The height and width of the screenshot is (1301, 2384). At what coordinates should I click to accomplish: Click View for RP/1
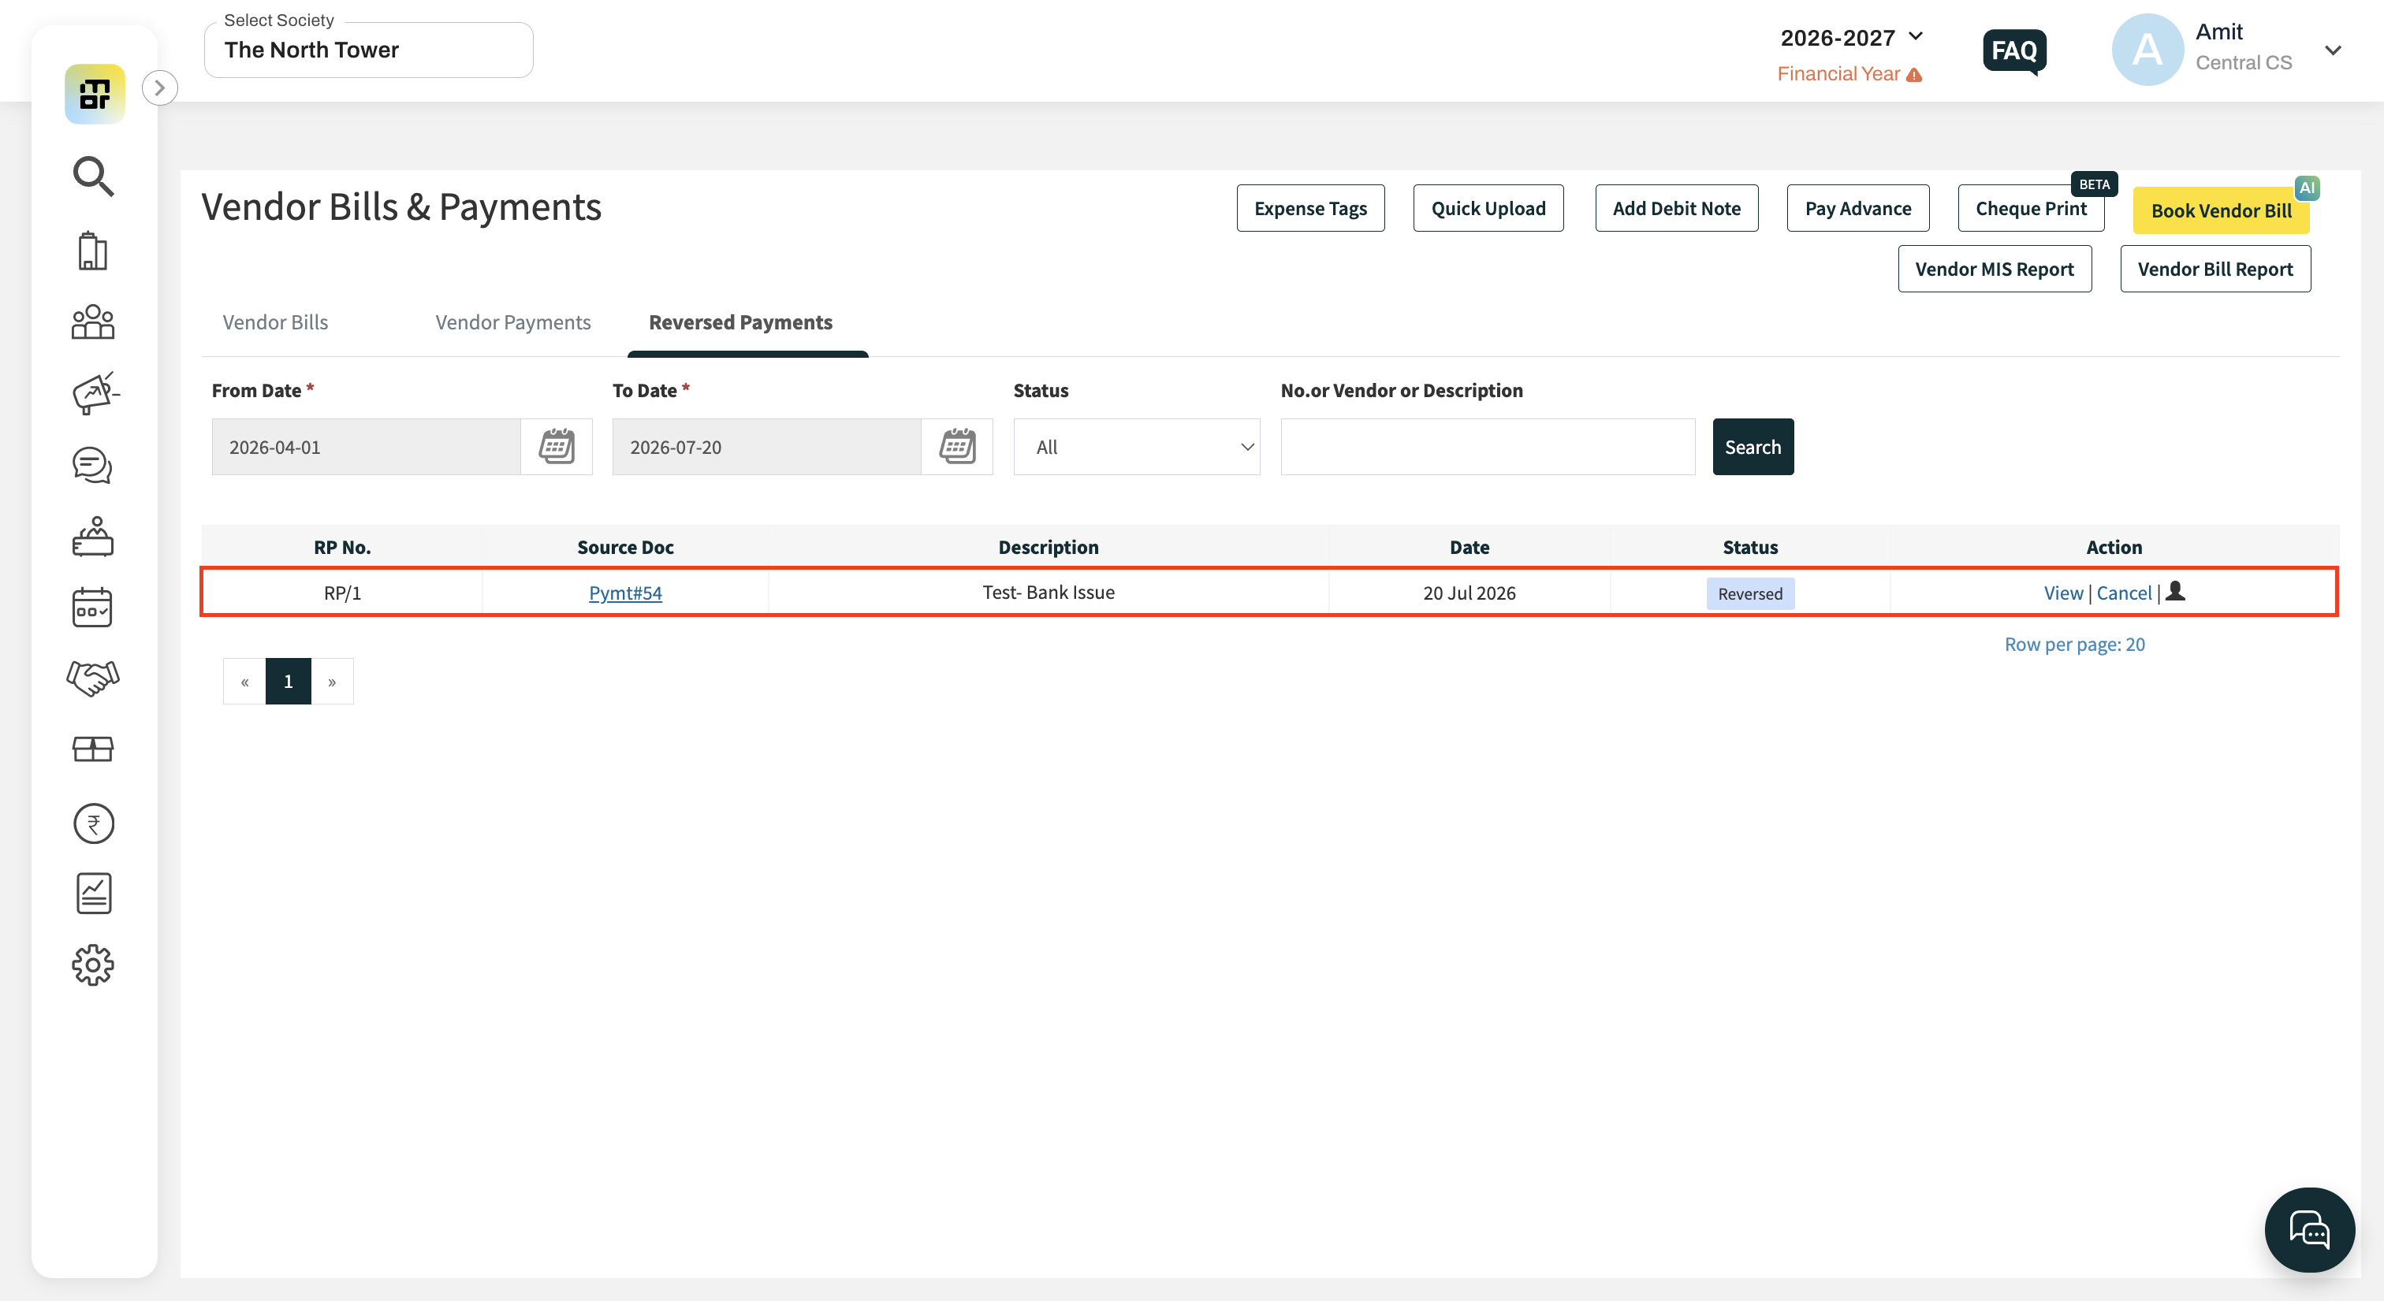(x=2063, y=593)
